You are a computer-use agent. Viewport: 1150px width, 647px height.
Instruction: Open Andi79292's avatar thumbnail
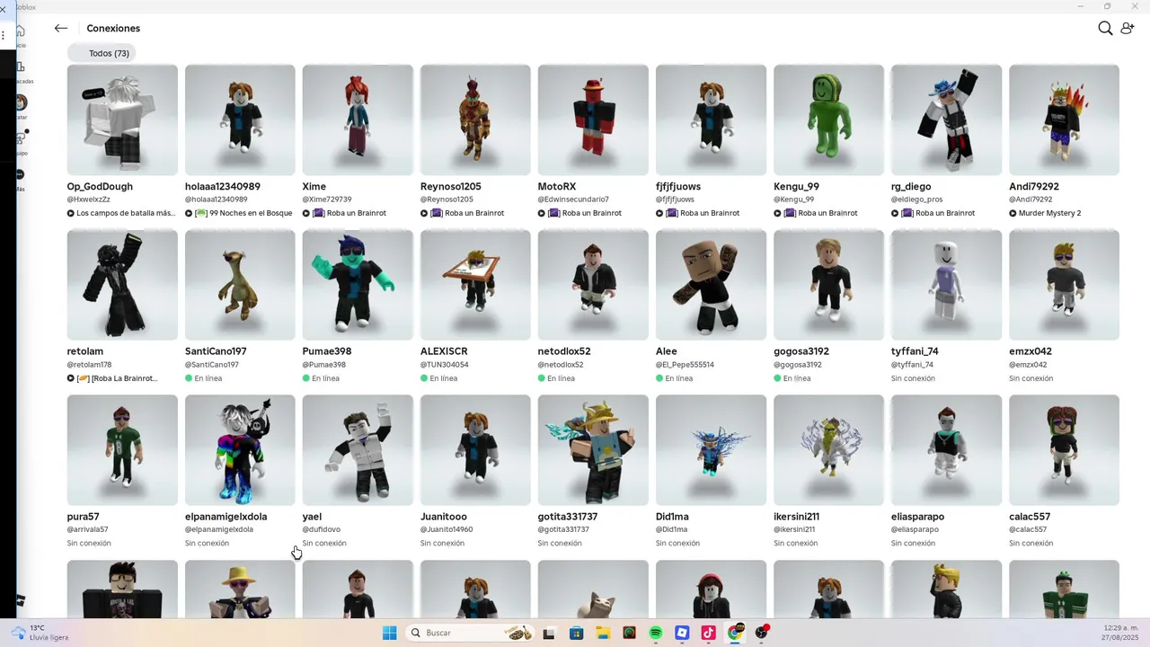[x=1064, y=120]
